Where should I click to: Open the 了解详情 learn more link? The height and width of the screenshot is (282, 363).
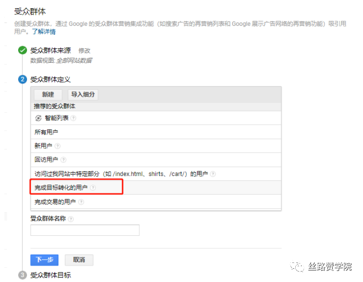click(44, 32)
